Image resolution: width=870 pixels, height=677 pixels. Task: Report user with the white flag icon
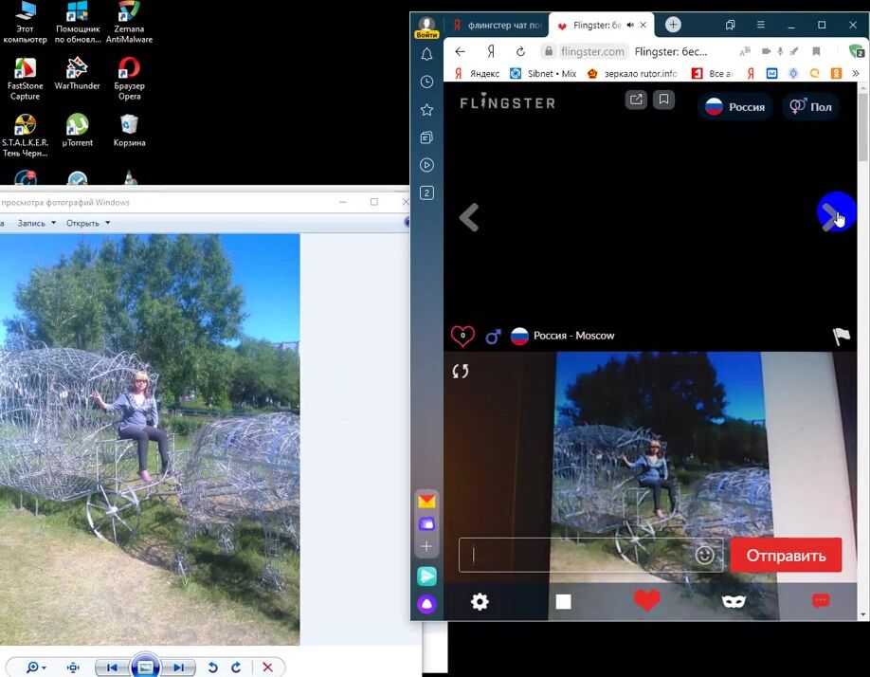[841, 336]
